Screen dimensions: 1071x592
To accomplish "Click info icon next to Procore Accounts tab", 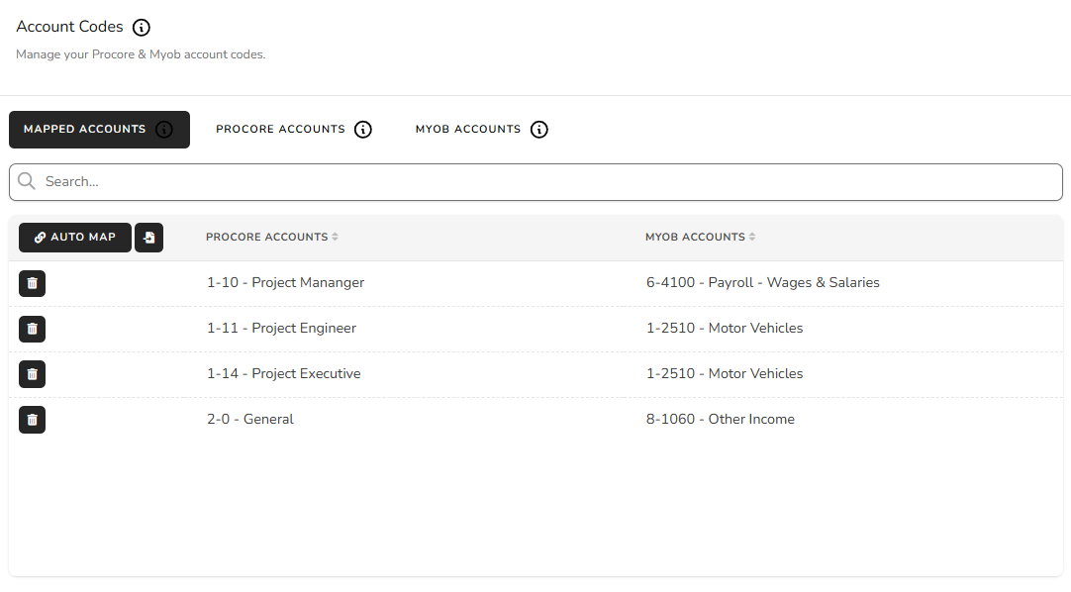I will click(x=363, y=129).
